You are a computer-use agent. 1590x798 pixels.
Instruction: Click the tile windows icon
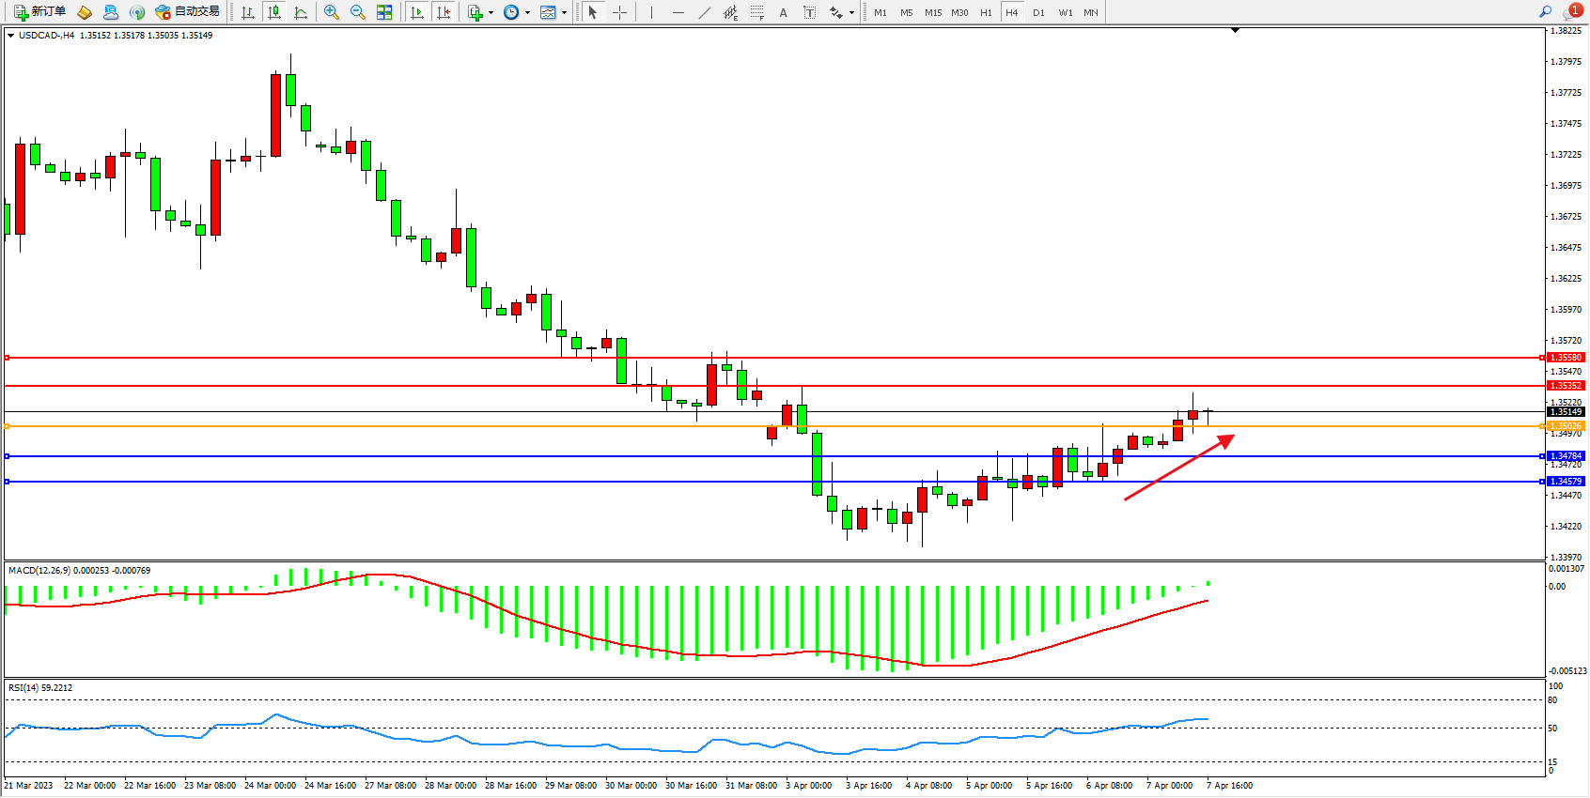coord(384,12)
